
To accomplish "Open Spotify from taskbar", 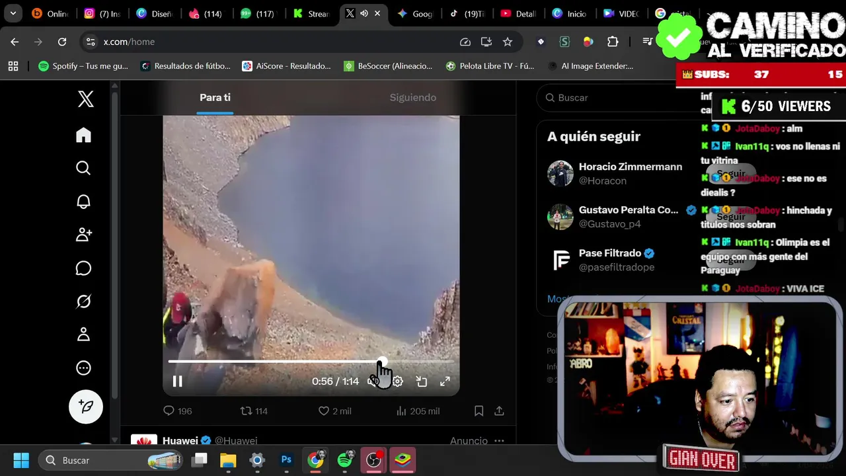I will [x=344, y=460].
